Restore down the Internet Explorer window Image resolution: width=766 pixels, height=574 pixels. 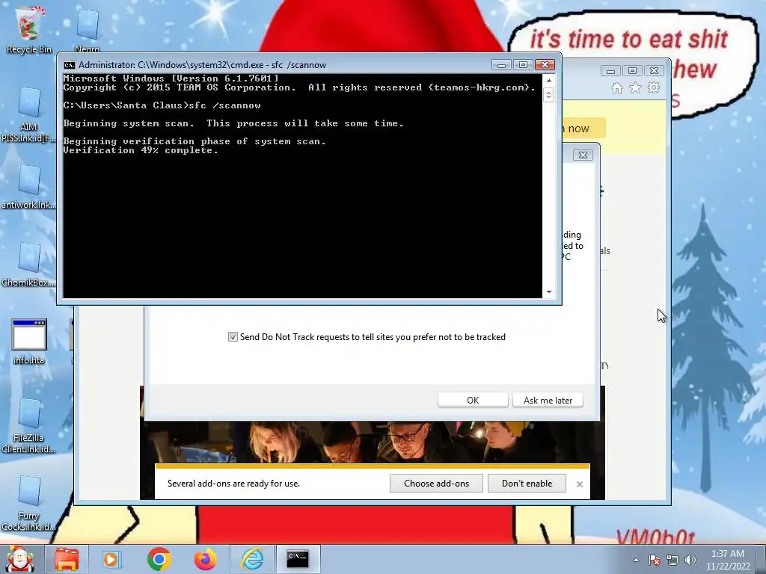point(632,71)
